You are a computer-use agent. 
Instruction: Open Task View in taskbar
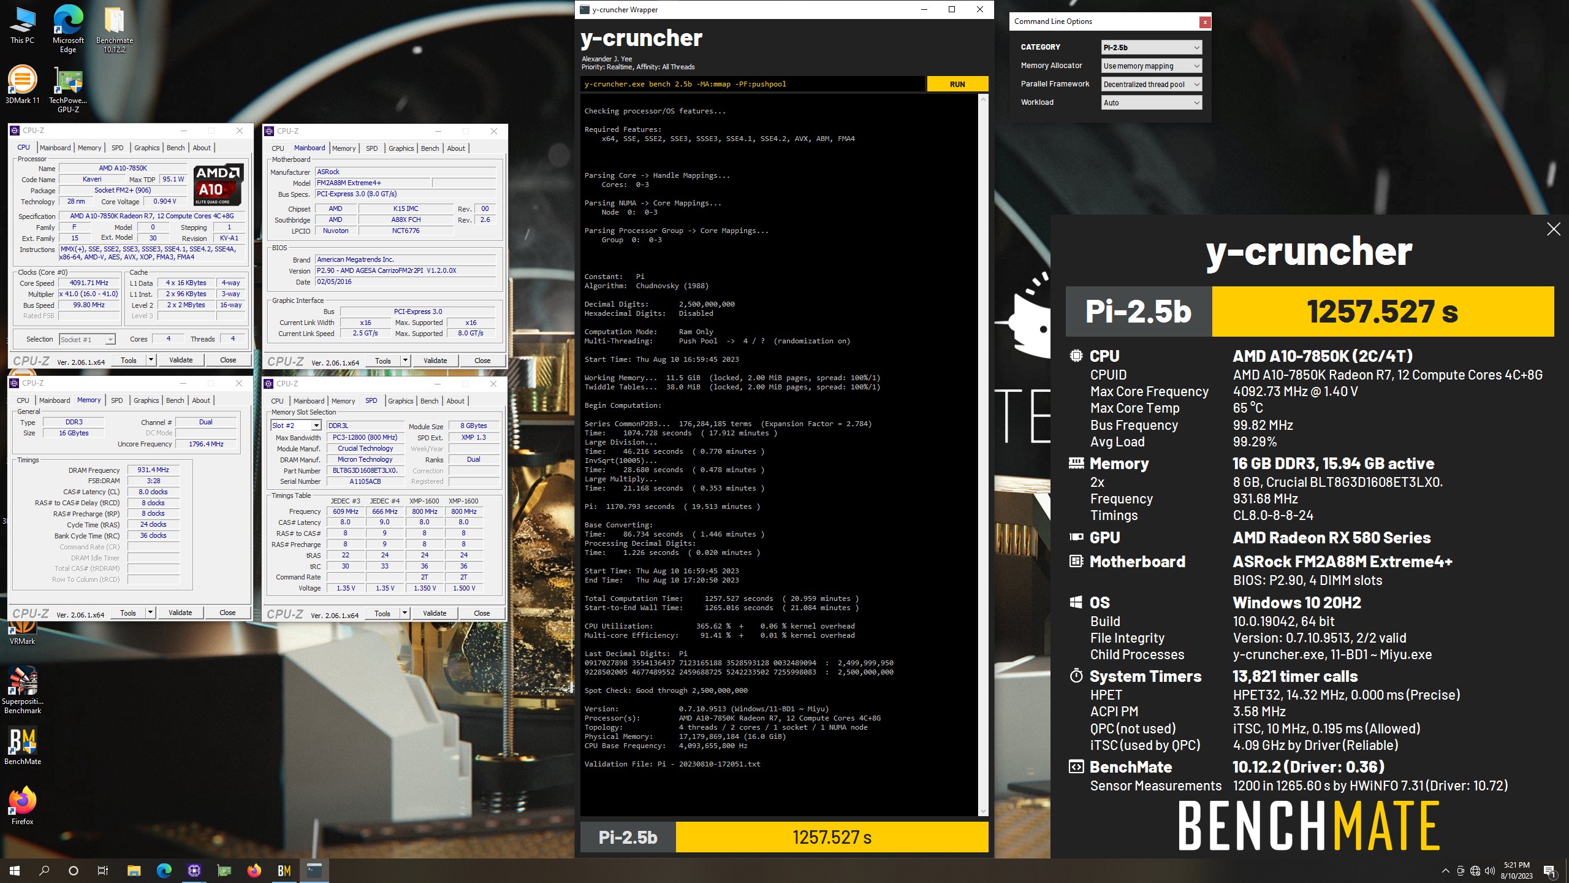click(x=103, y=870)
